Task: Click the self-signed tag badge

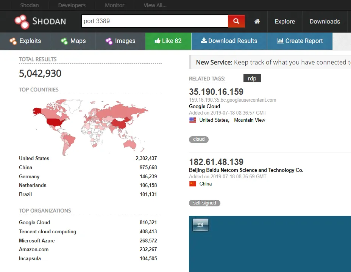Action: coord(204,203)
